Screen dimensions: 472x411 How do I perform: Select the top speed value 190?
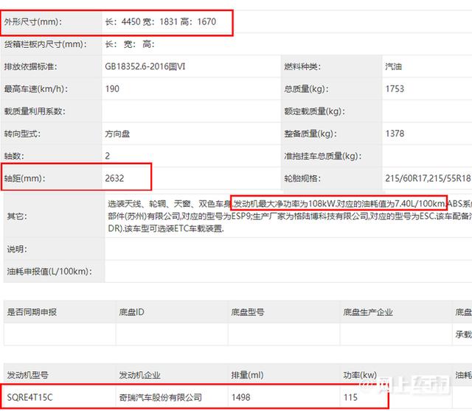point(112,89)
